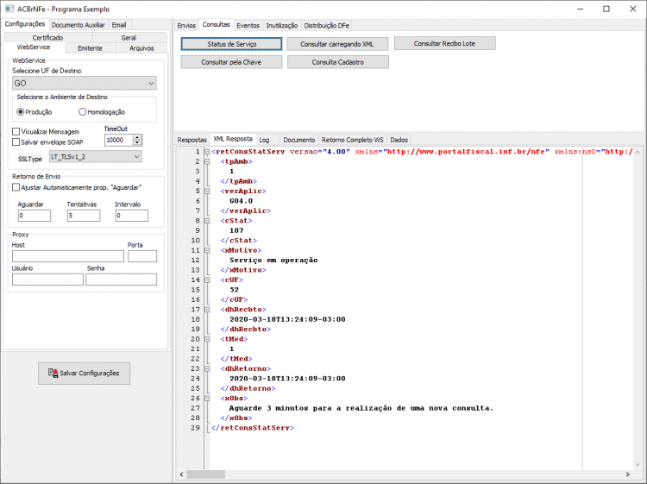Click the Proxy Usuário input field

click(47, 280)
